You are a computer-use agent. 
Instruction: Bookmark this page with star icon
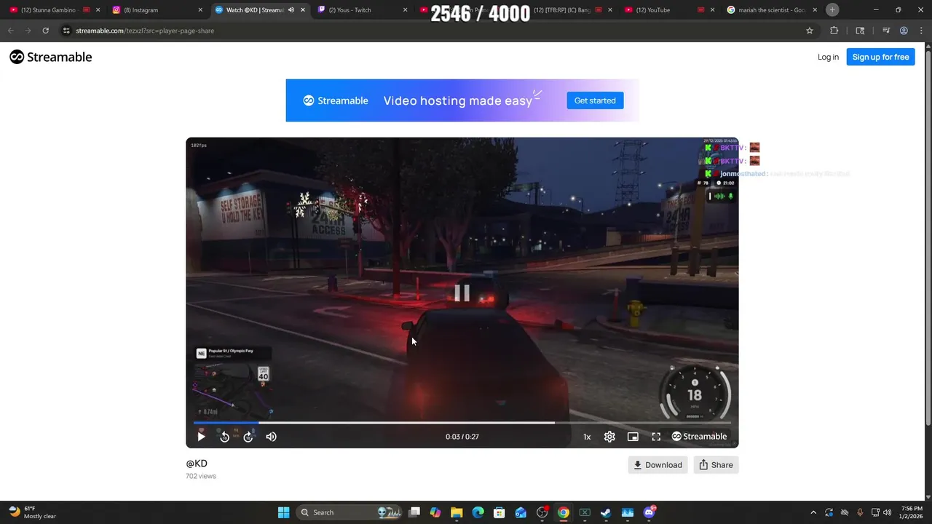coord(809,31)
